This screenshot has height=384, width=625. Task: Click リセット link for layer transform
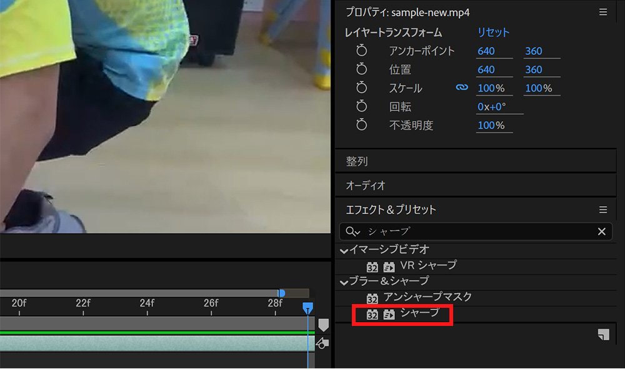[494, 32]
